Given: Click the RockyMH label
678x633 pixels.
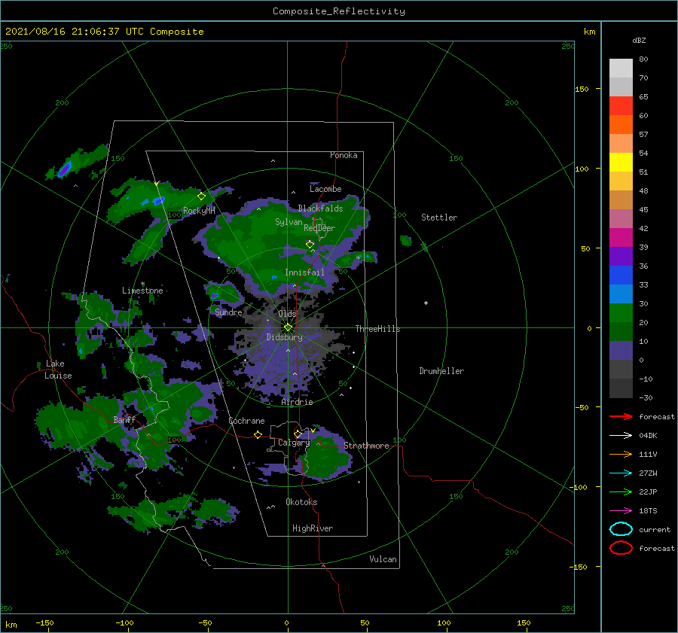Looking at the screenshot, I should coord(199,211).
